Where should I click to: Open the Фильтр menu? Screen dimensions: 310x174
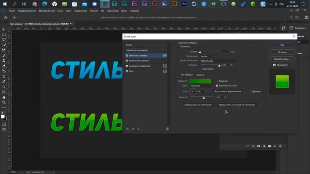[x=94, y=11]
